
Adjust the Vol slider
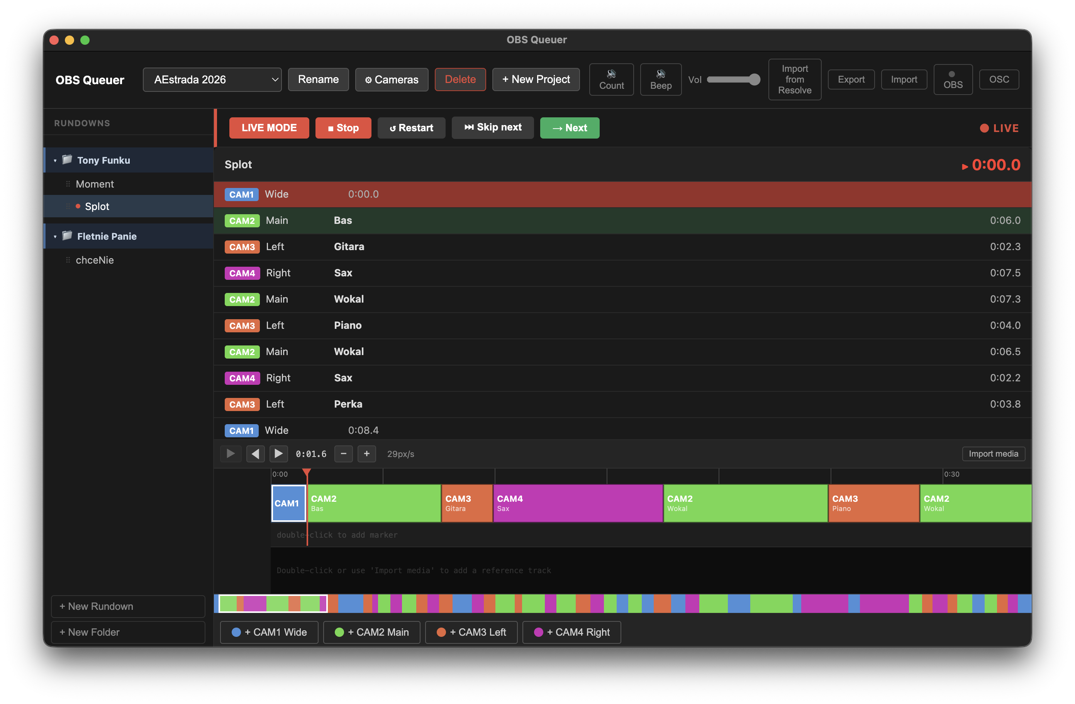click(x=733, y=80)
